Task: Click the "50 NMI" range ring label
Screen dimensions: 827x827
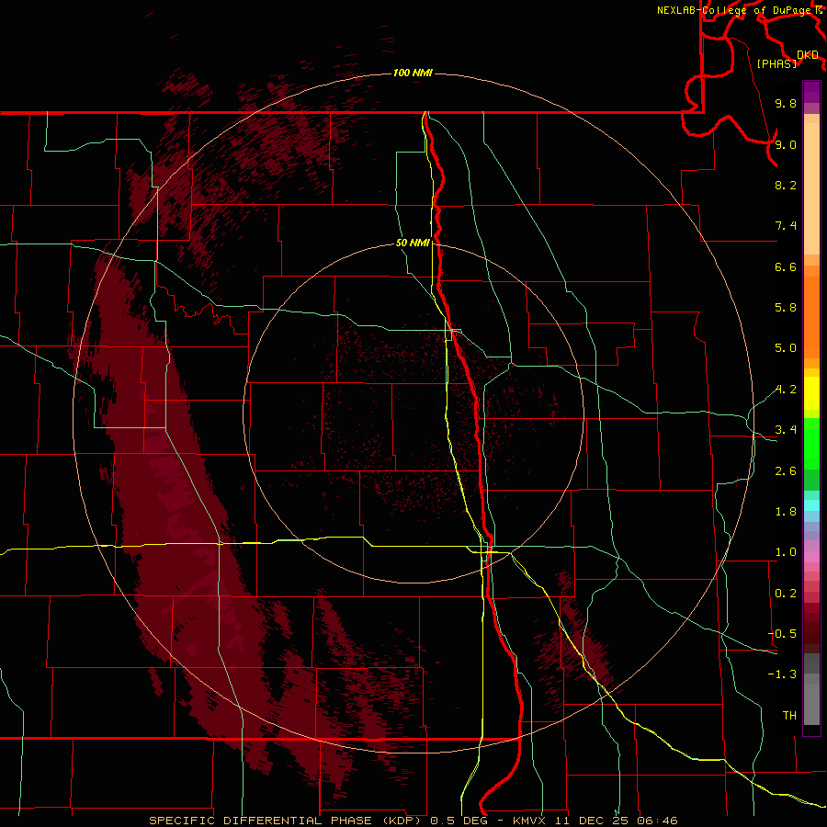Action: [x=413, y=243]
